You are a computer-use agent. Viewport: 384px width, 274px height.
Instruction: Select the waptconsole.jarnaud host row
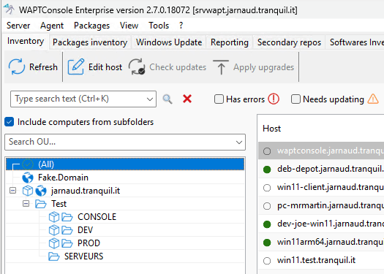tap(321, 151)
